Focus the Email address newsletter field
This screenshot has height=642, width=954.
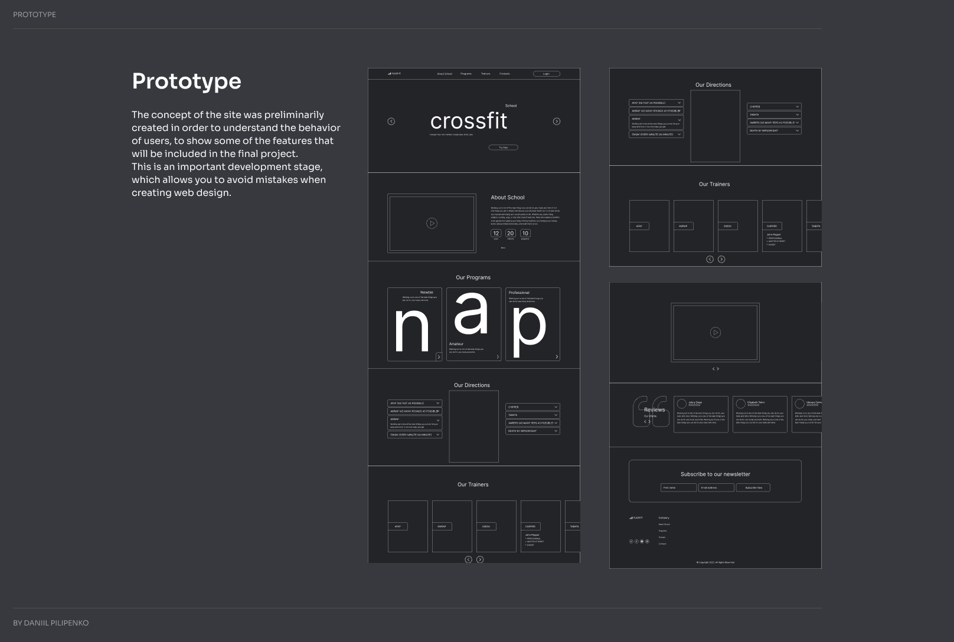(x=716, y=487)
